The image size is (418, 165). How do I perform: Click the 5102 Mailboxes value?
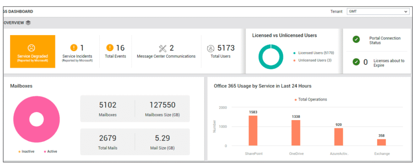108,105
